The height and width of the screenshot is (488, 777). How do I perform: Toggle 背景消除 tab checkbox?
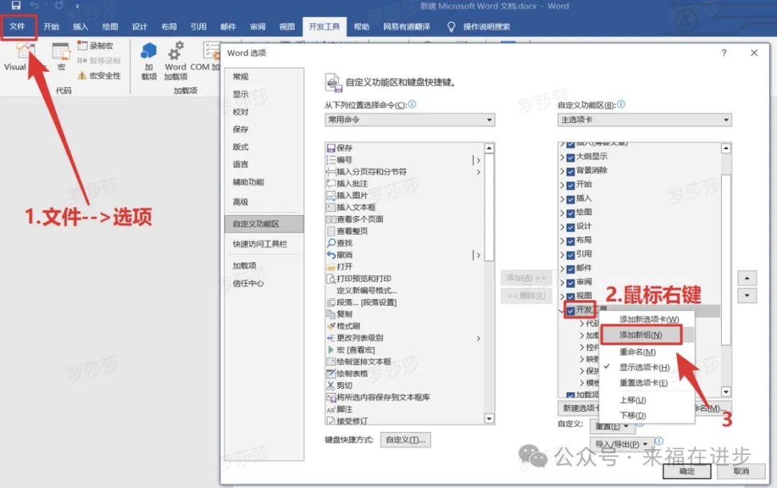pos(571,171)
